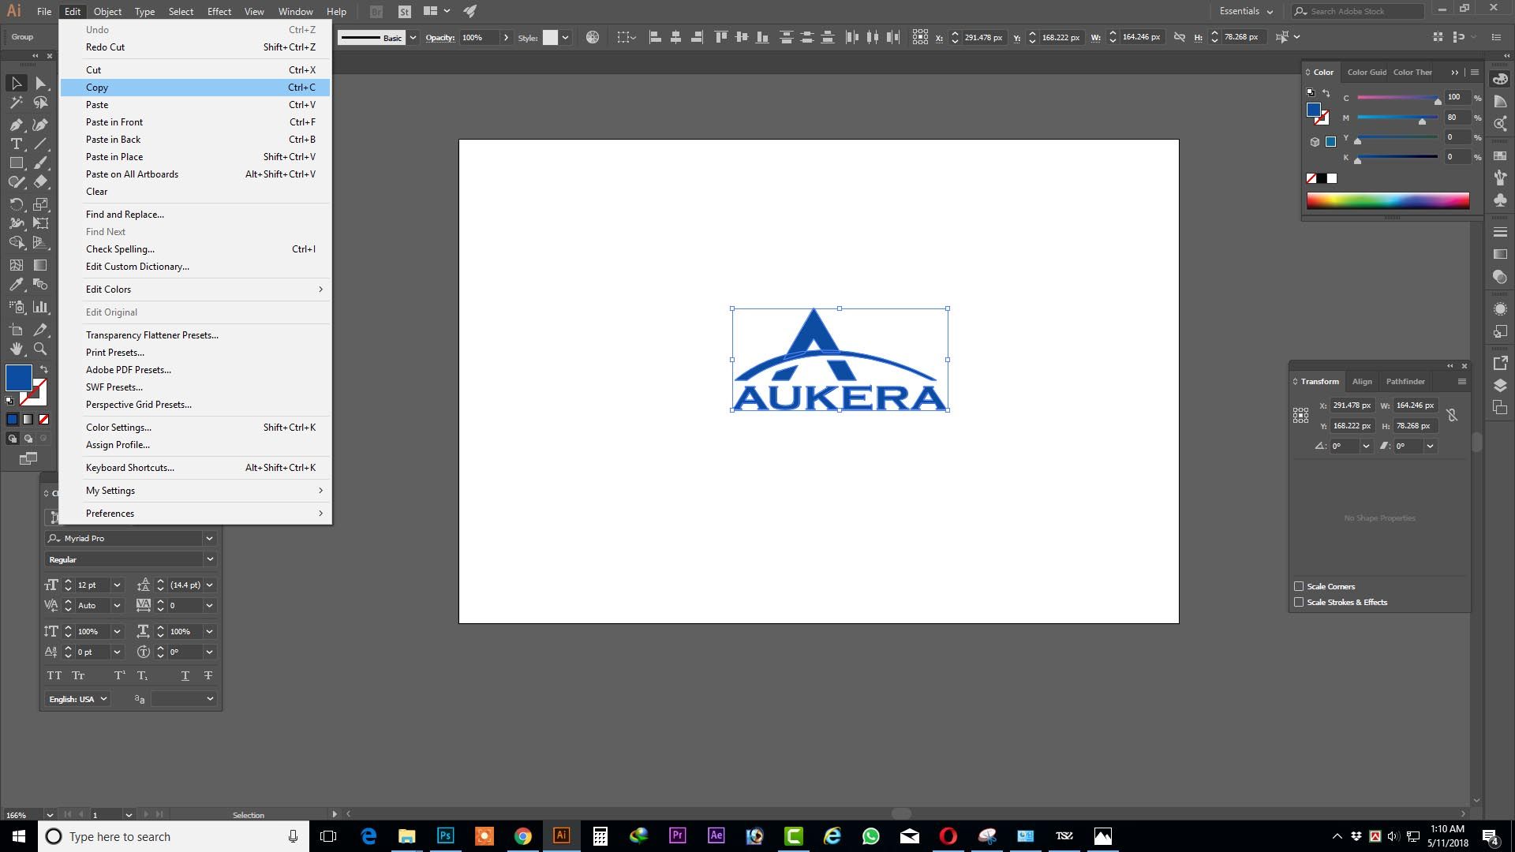Click the Search Adobe Stock field
Screen dimensions: 1515x852
click(1357, 11)
